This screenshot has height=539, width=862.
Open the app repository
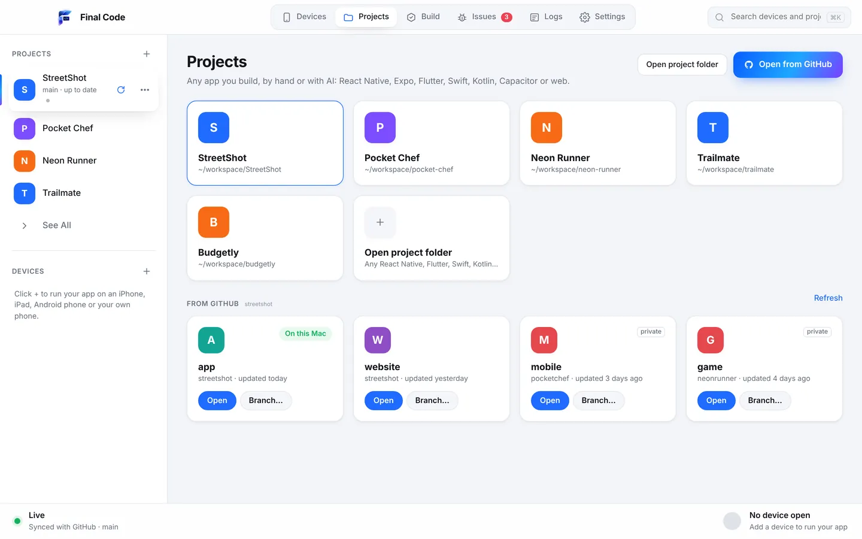coord(217,401)
